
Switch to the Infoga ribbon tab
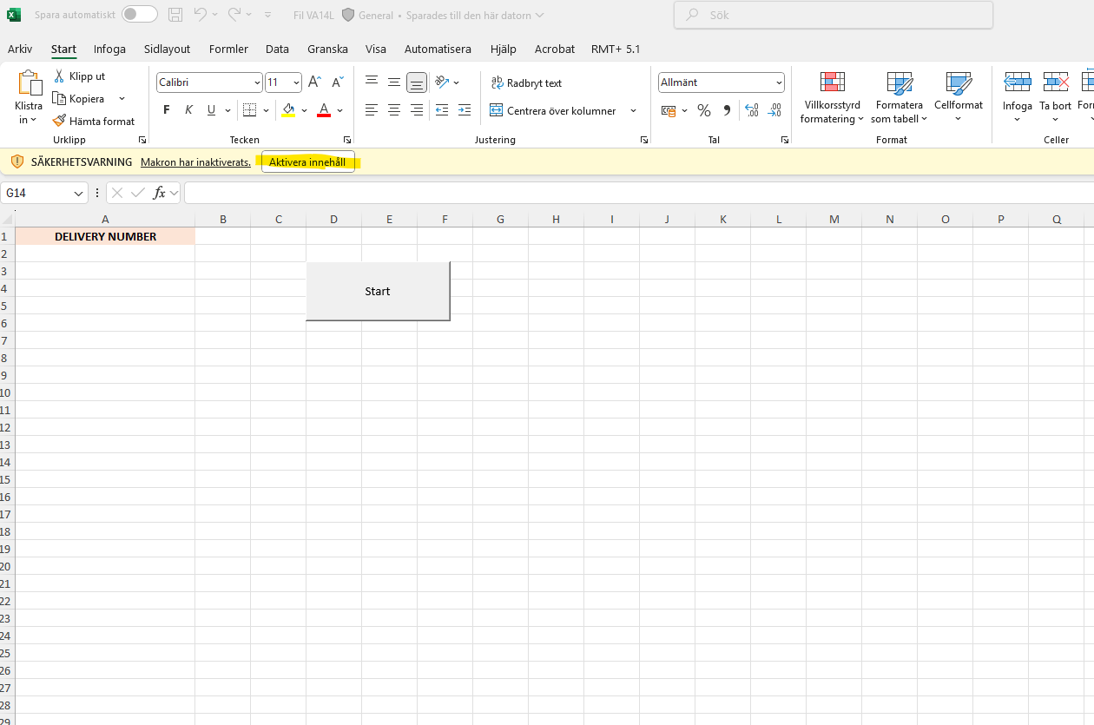[109, 49]
